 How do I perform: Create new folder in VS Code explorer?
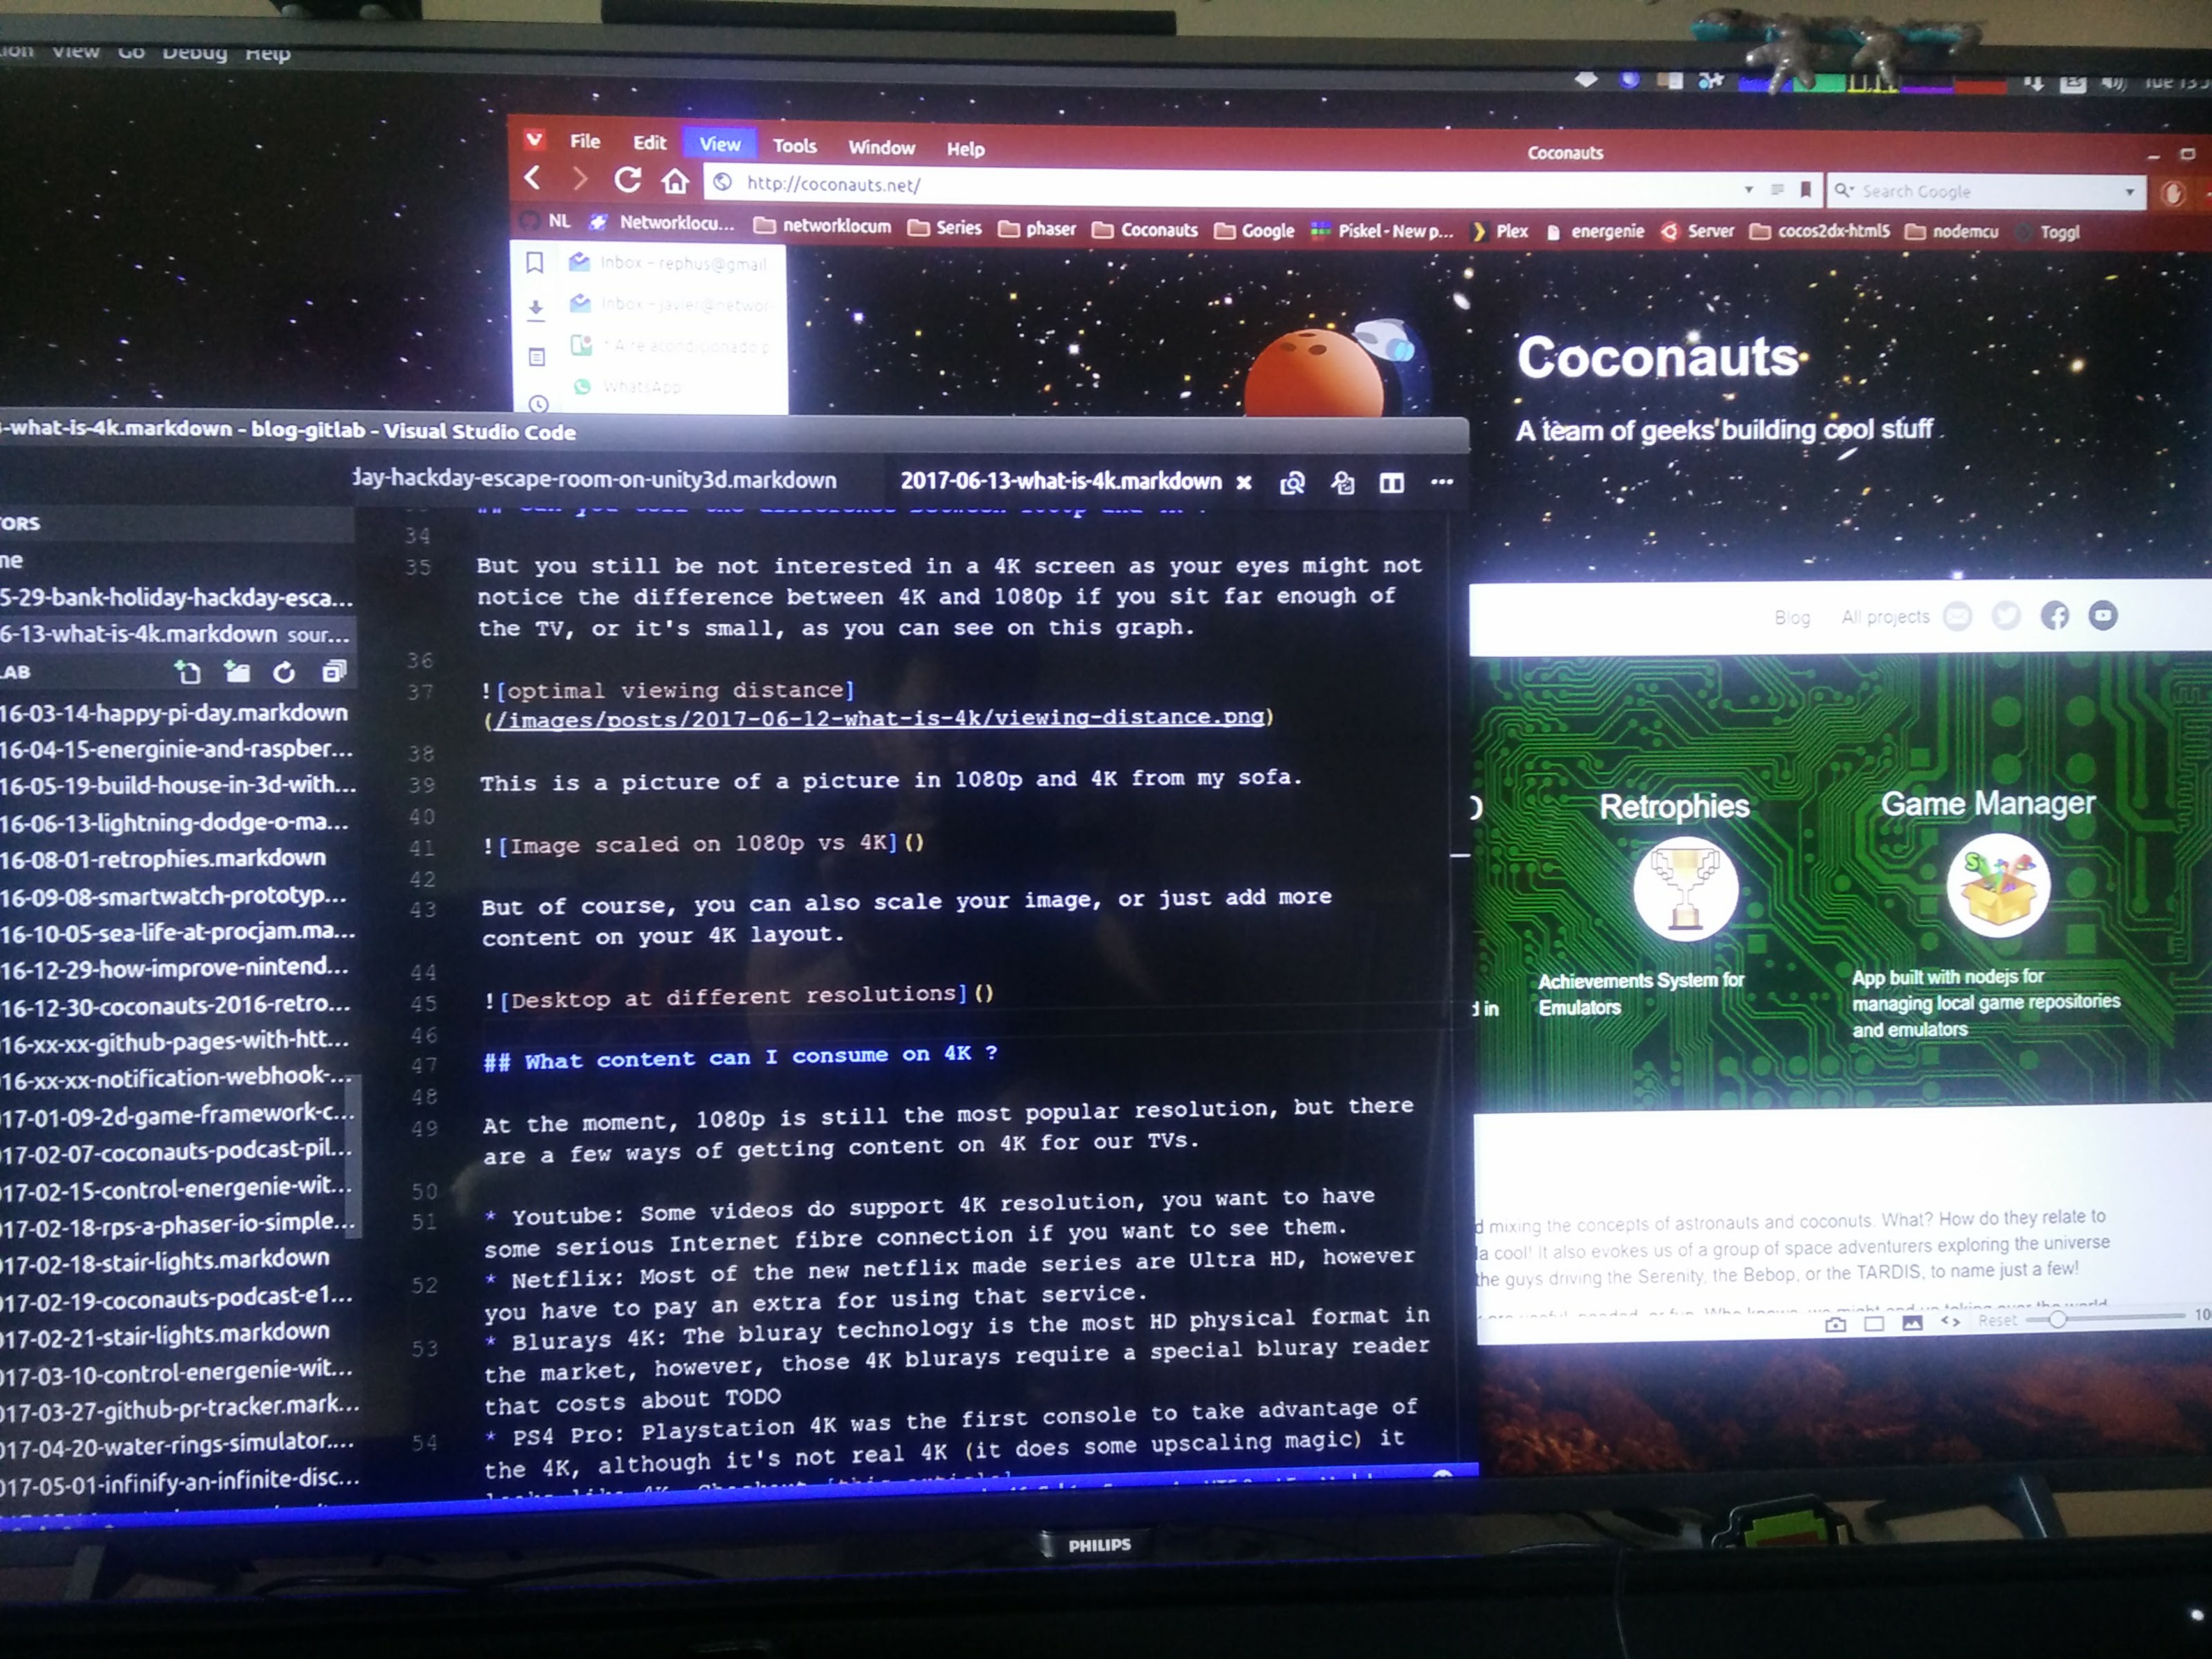237,672
